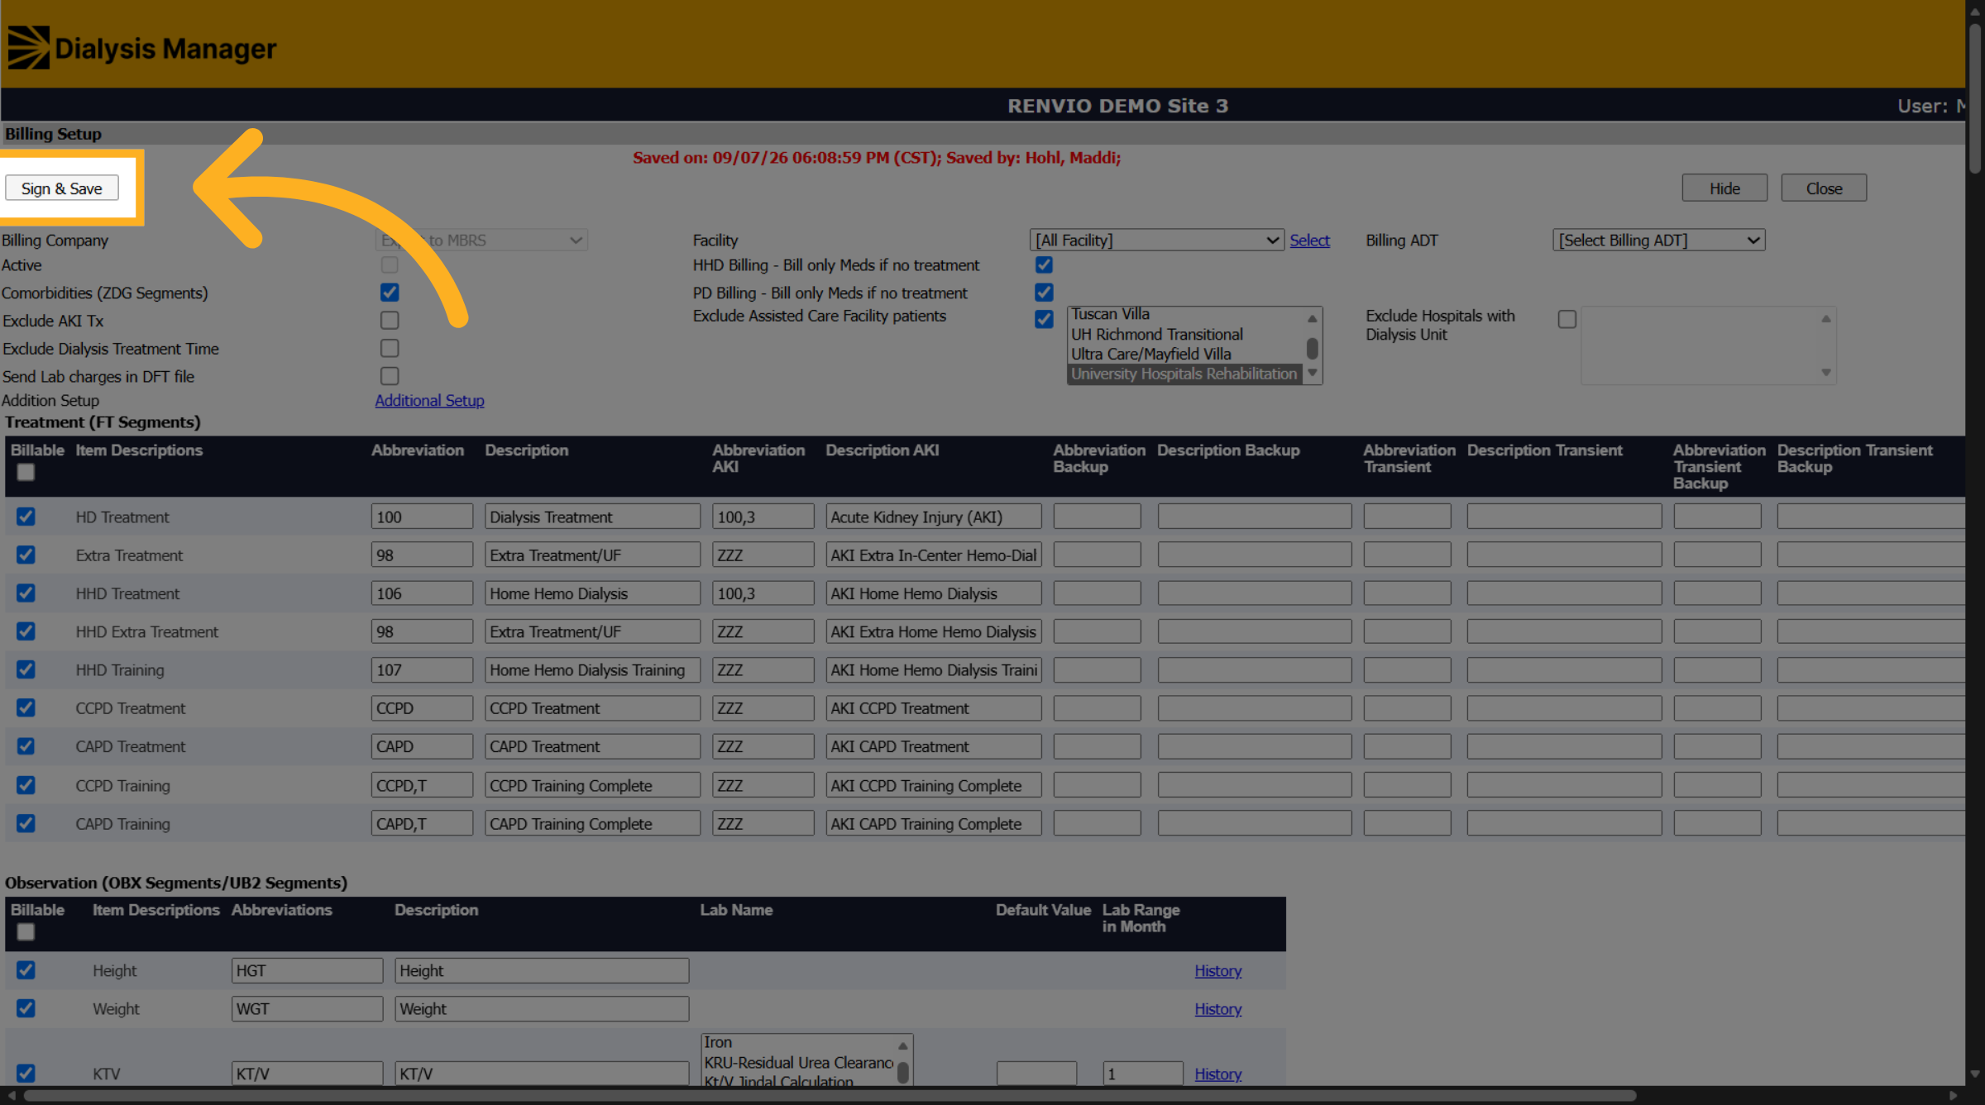This screenshot has height=1105, width=1985.
Task: Click HD Treatment abbreviation field 100
Action: click(x=422, y=517)
